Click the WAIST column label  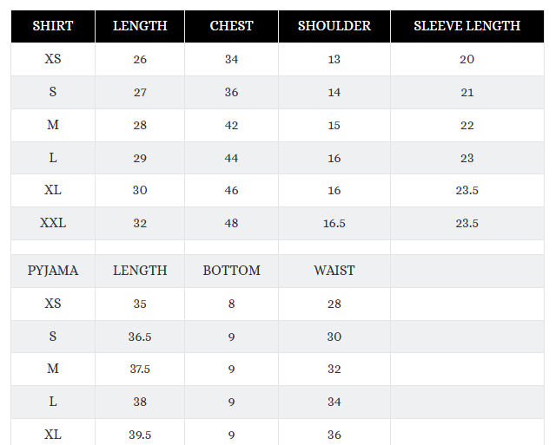click(334, 271)
